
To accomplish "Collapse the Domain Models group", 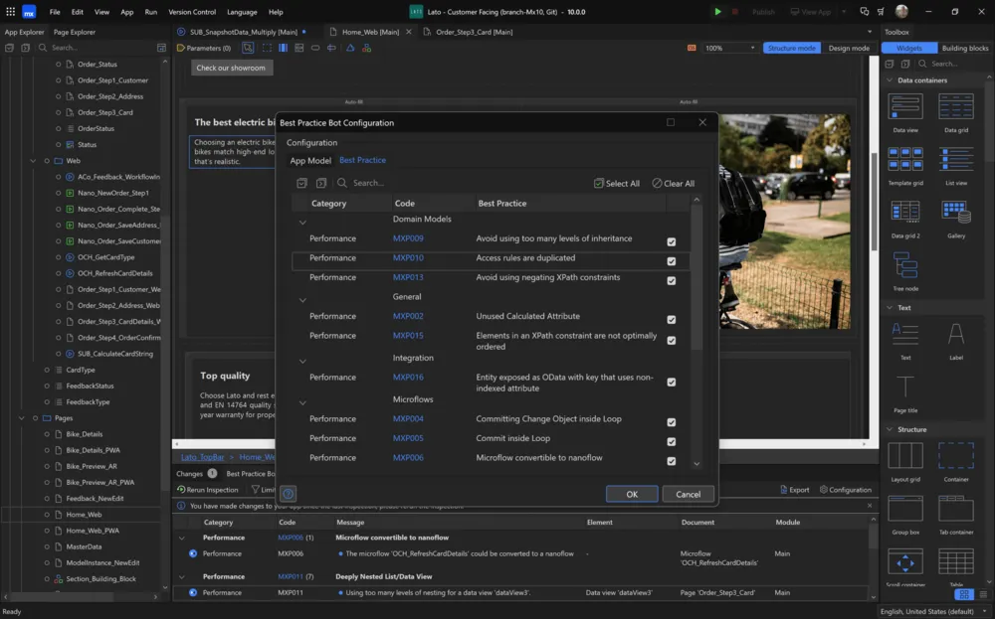I will 302,223.
